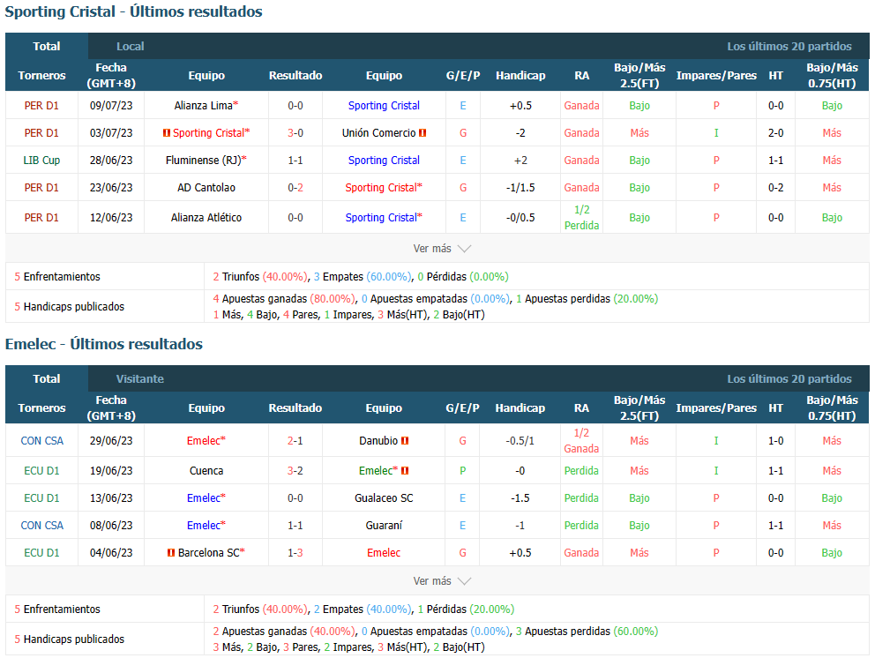Viewport: 875px width, 658px height.
Task: Click date 13/06/23
Action: [111, 497]
